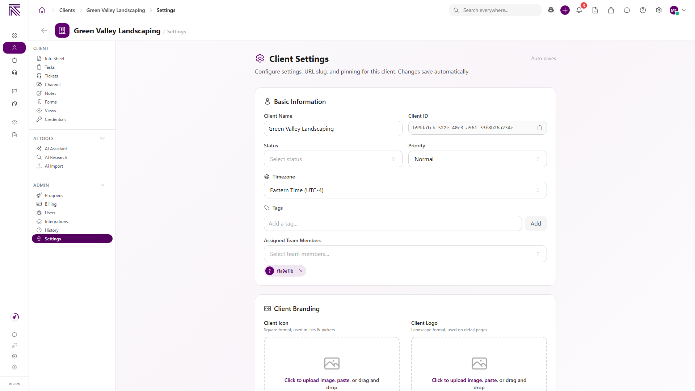Open the Select team members dropdown

[x=405, y=254]
